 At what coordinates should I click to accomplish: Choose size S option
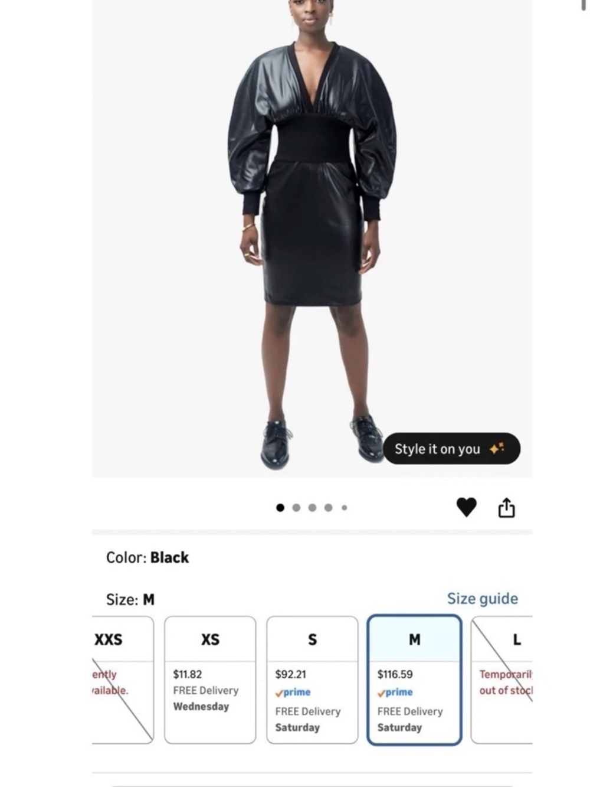coord(312,680)
